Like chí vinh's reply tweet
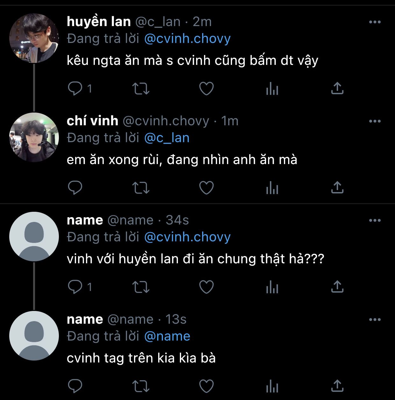This screenshot has width=395, height=400. coord(206,188)
